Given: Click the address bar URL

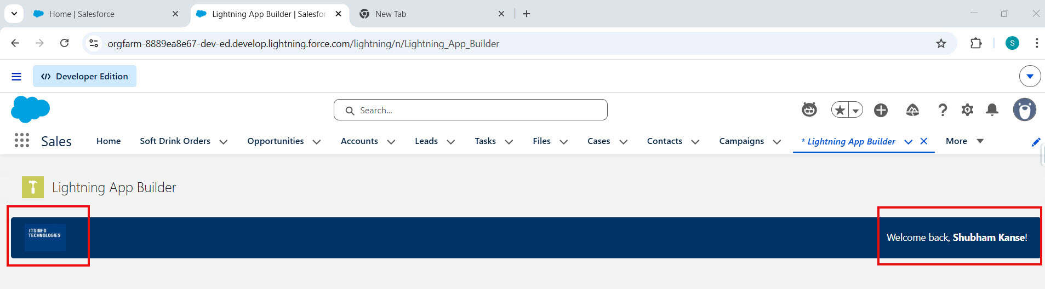Looking at the screenshot, I should pos(303,44).
